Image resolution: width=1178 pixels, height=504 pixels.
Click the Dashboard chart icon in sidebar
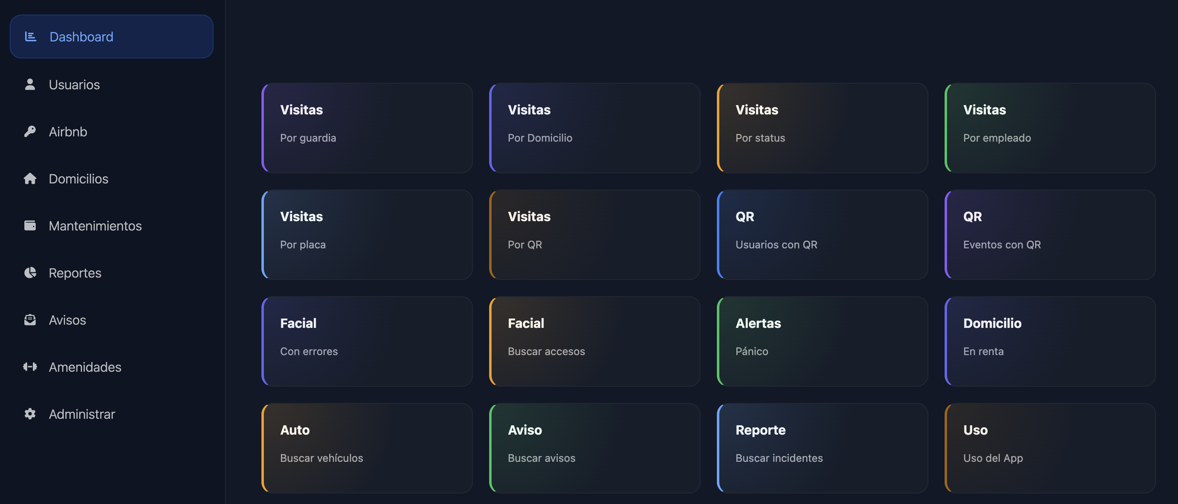pos(30,37)
